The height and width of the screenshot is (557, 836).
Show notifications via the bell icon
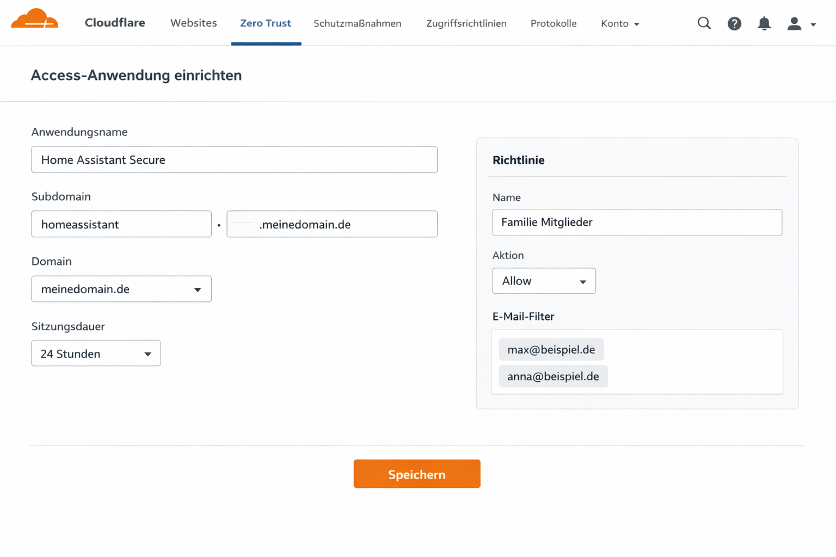[764, 23]
